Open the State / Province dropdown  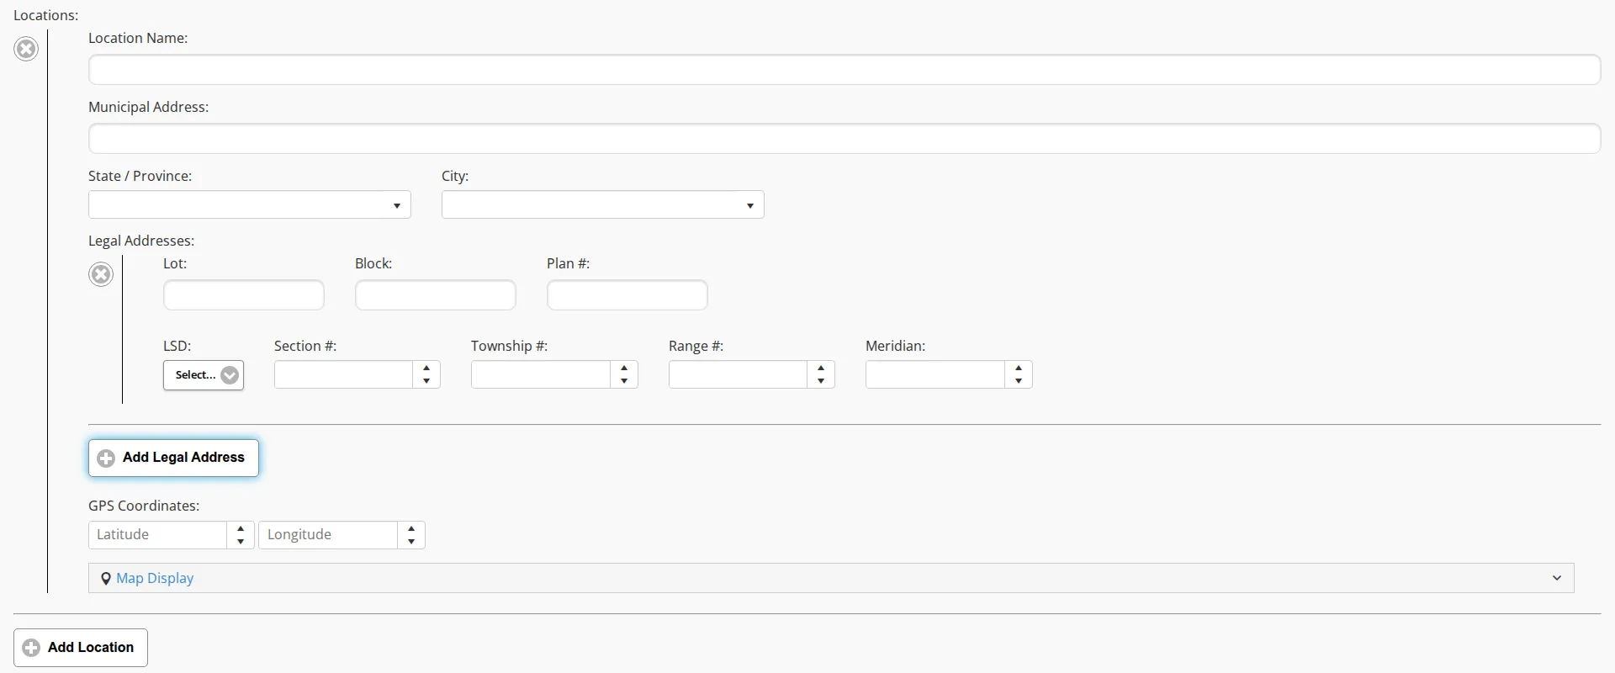249,204
